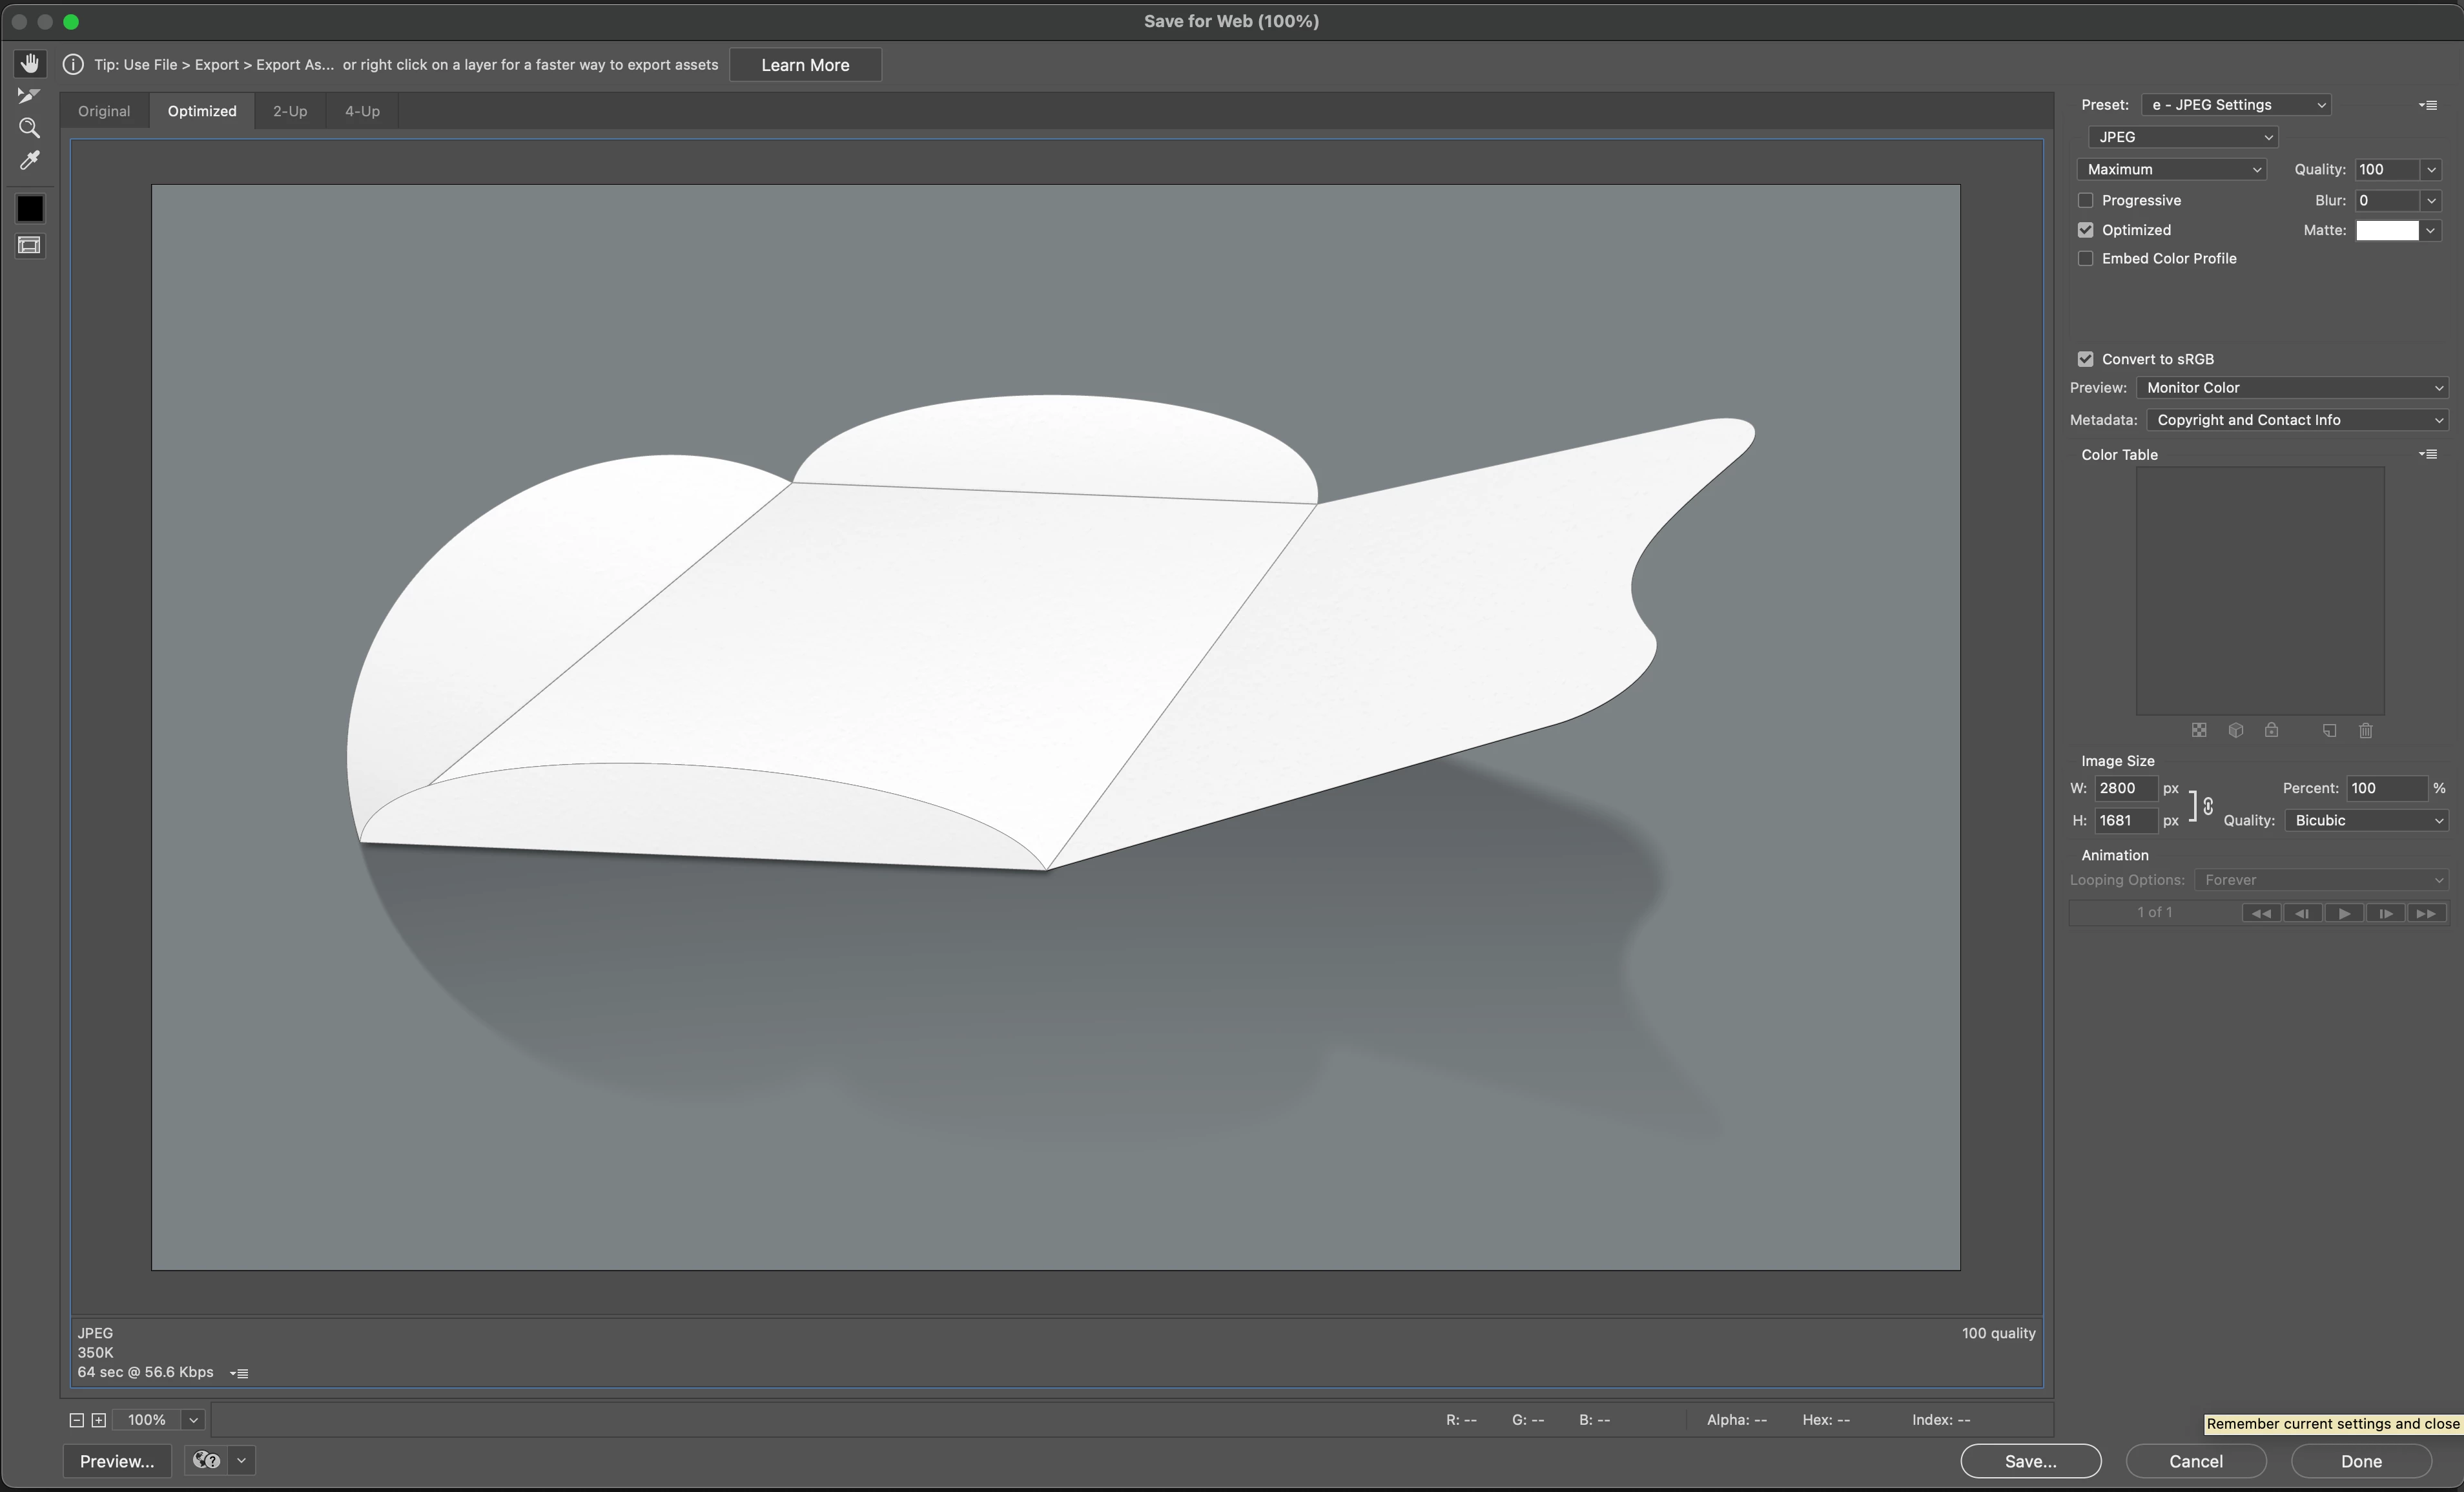Click the Learn More button
Image resolution: width=2464 pixels, height=1492 pixels.
[804, 65]
